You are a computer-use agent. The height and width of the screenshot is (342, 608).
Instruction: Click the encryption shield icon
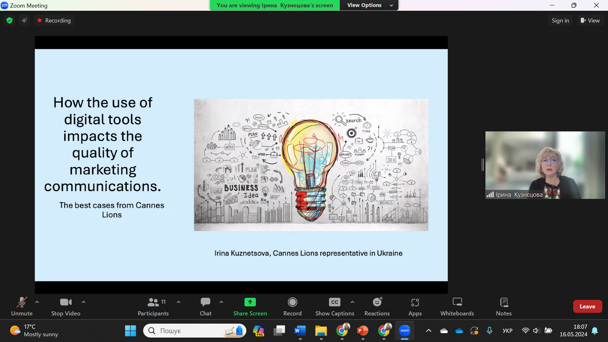tap(9, 20)
